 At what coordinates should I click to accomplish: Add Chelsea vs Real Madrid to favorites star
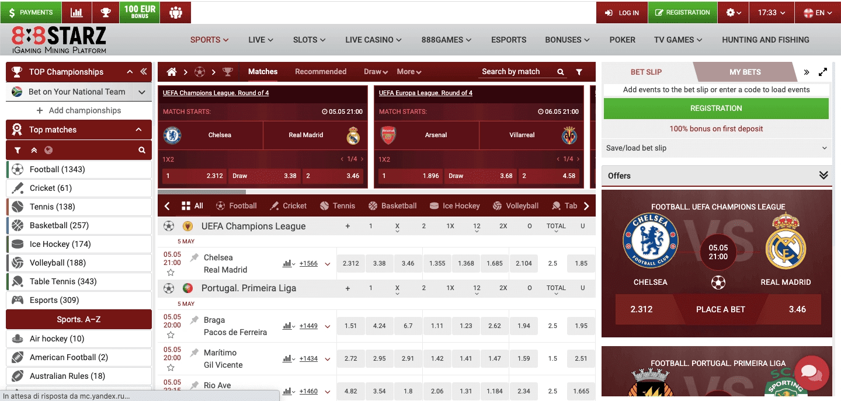[171, 273]
